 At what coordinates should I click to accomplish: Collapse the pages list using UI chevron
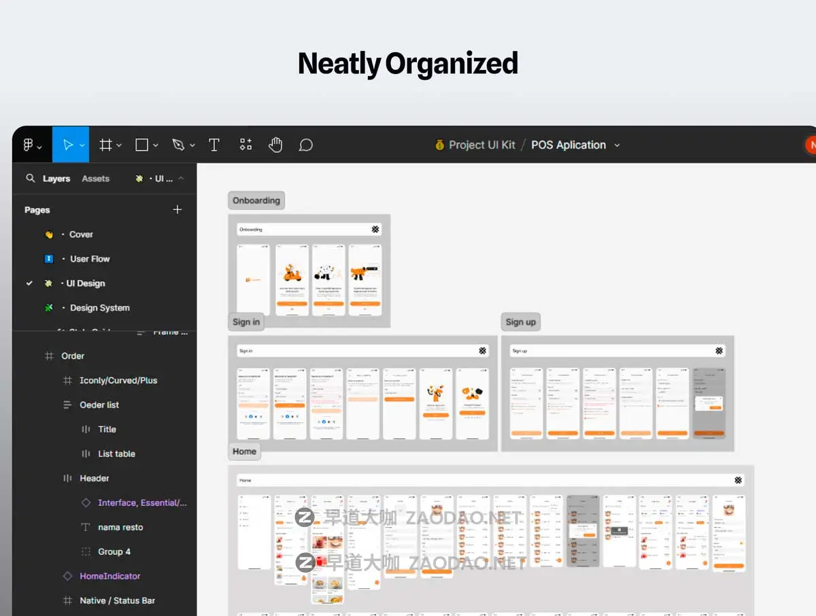(x=181, y=179)
